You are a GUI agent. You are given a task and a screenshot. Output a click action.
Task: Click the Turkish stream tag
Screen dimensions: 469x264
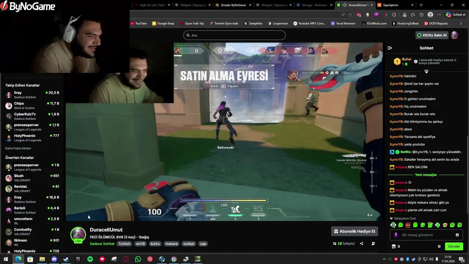point(124,244)
